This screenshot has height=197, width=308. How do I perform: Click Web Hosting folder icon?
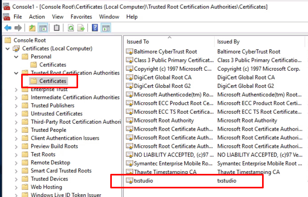pos(25,187)
